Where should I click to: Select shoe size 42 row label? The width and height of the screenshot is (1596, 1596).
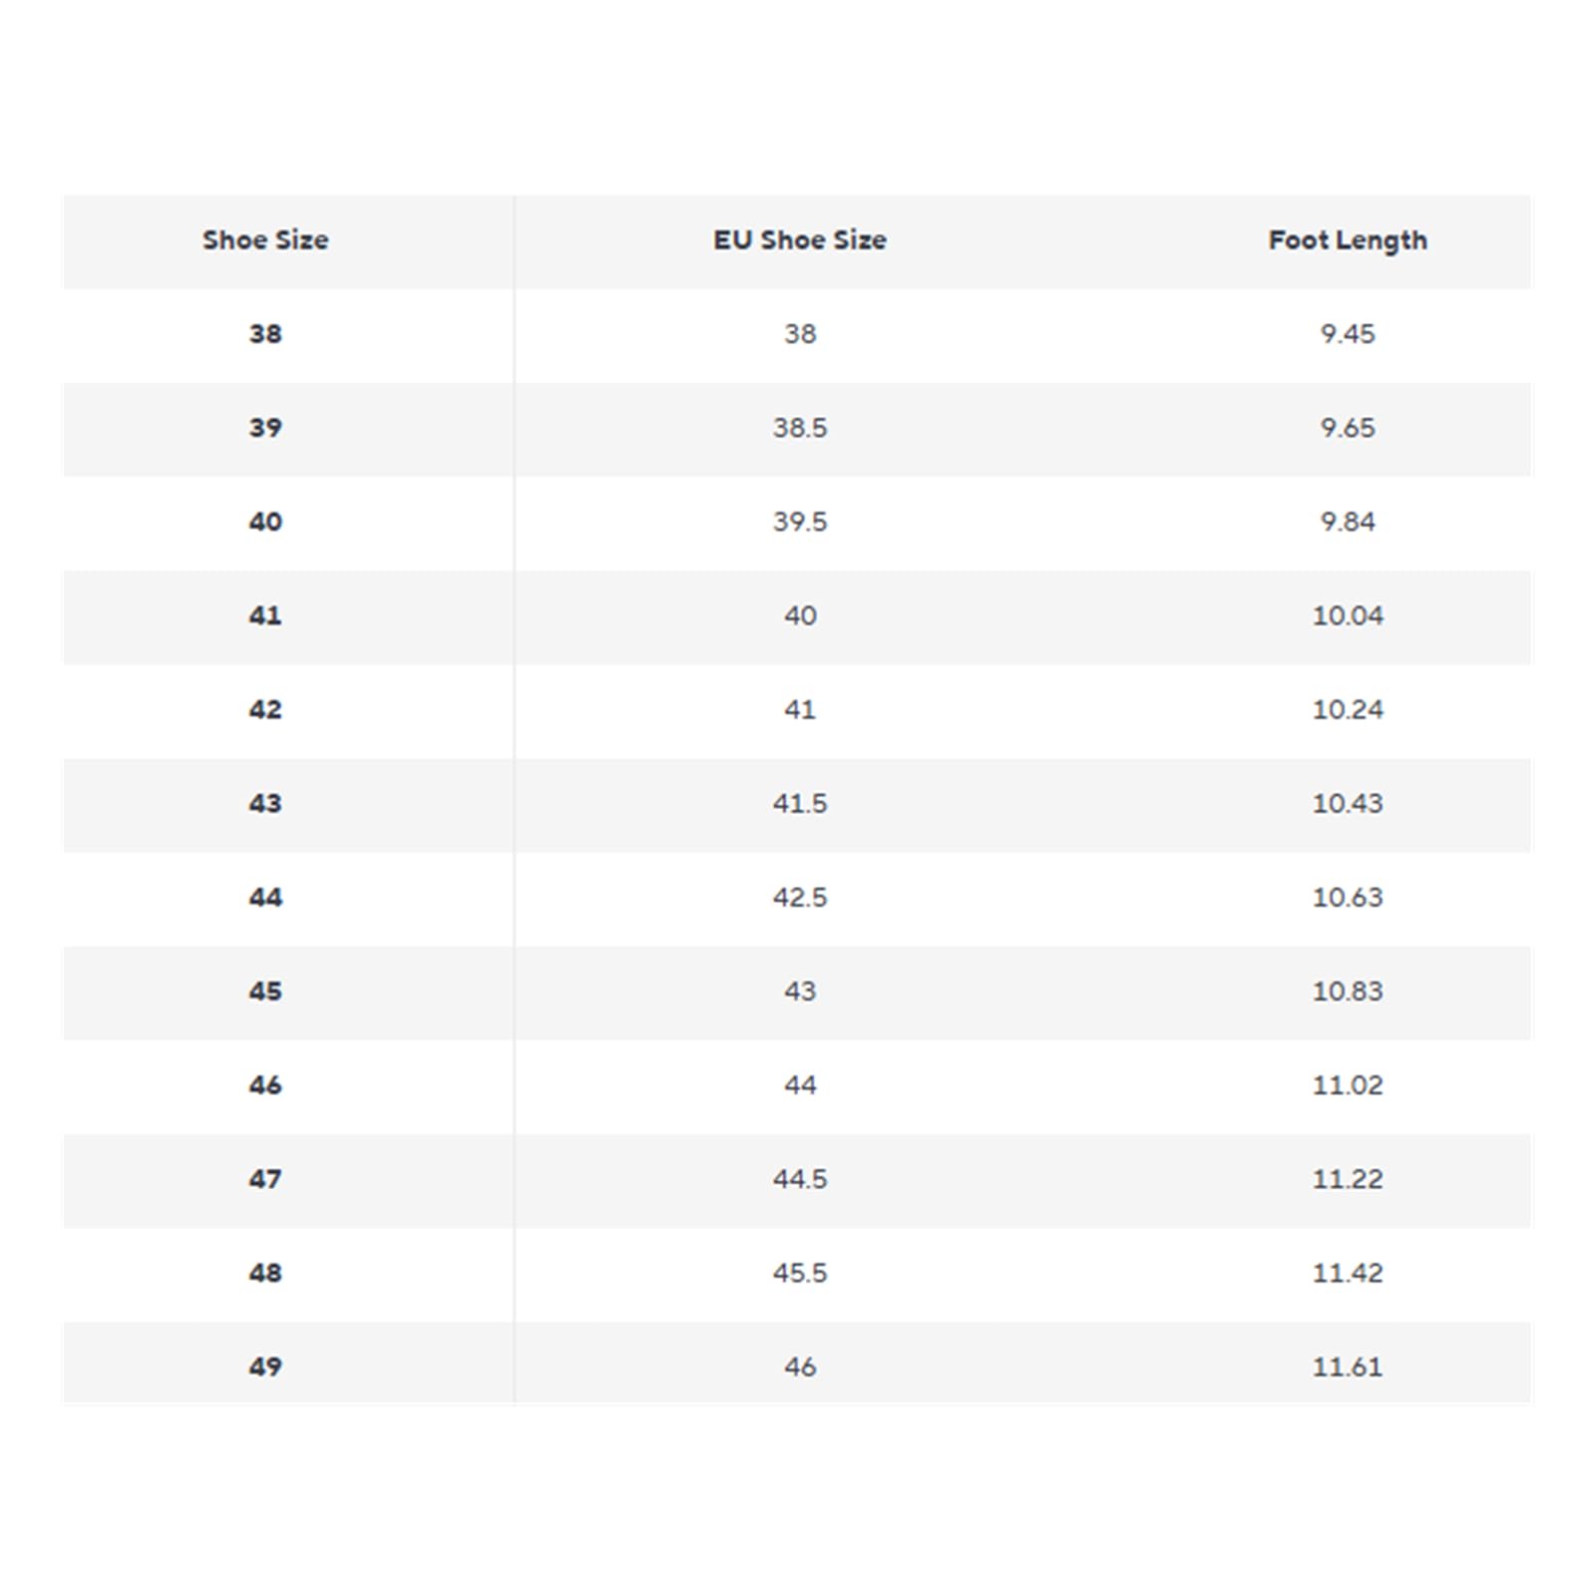click(265, 709)
